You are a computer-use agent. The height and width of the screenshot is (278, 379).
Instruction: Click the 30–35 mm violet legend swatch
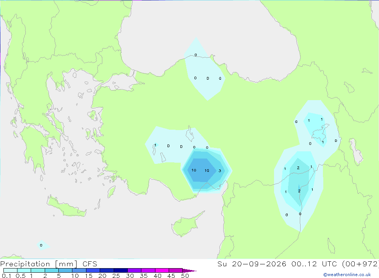[x=134, y=270]
